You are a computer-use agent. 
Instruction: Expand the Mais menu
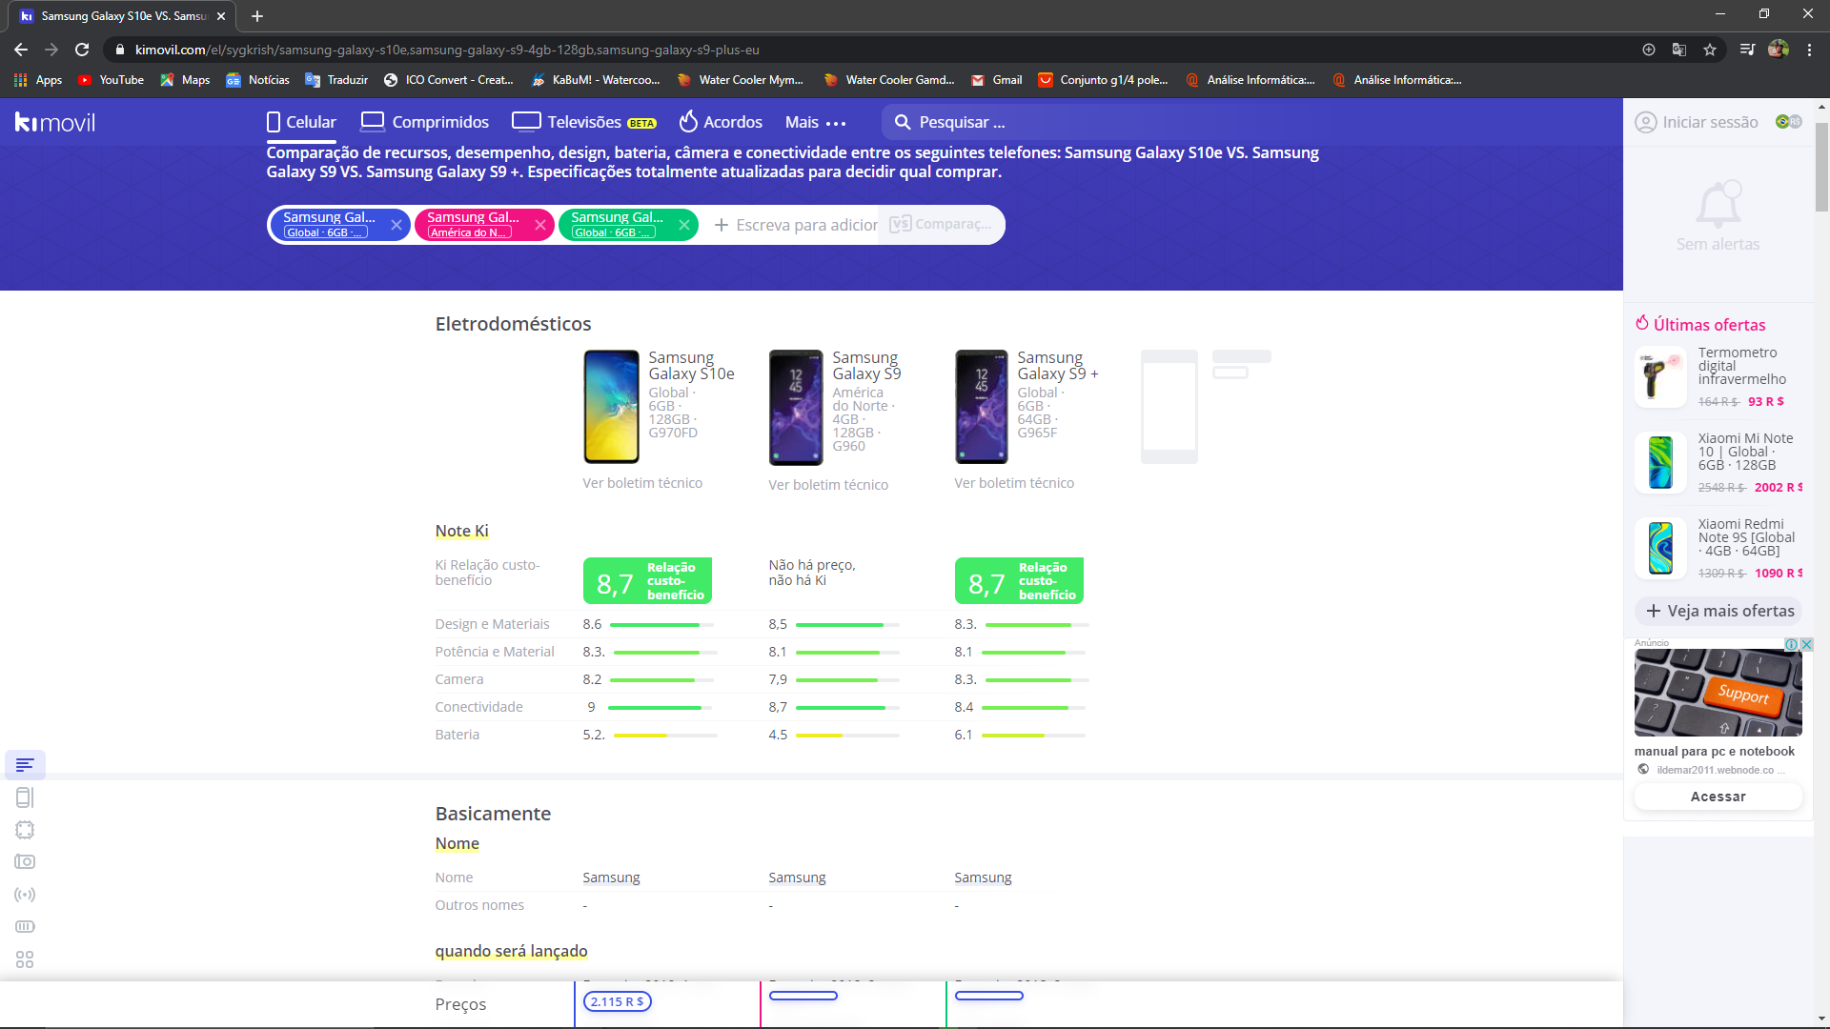(816, 122)
